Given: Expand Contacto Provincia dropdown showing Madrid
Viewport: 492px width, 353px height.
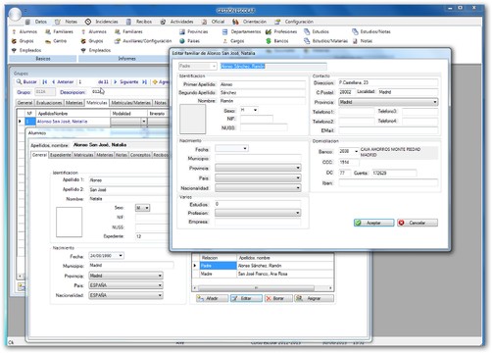Looking at the screenshot, I should point(435,102).
